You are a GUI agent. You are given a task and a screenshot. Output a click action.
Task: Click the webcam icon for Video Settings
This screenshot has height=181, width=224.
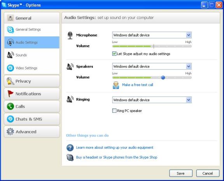pyautogui.click(x=10, y=68)
